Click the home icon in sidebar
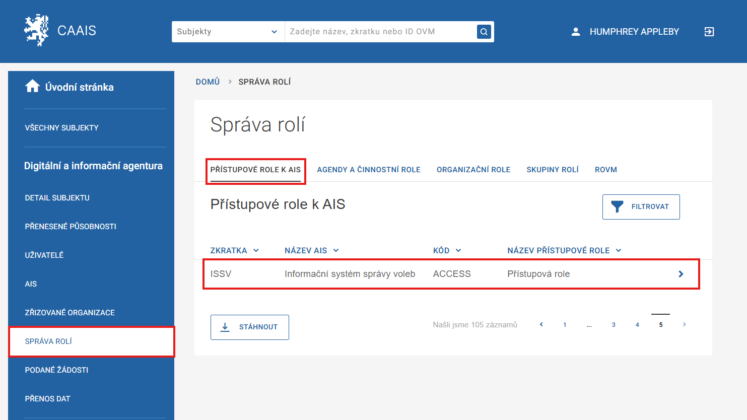 (x=33, y=87)
